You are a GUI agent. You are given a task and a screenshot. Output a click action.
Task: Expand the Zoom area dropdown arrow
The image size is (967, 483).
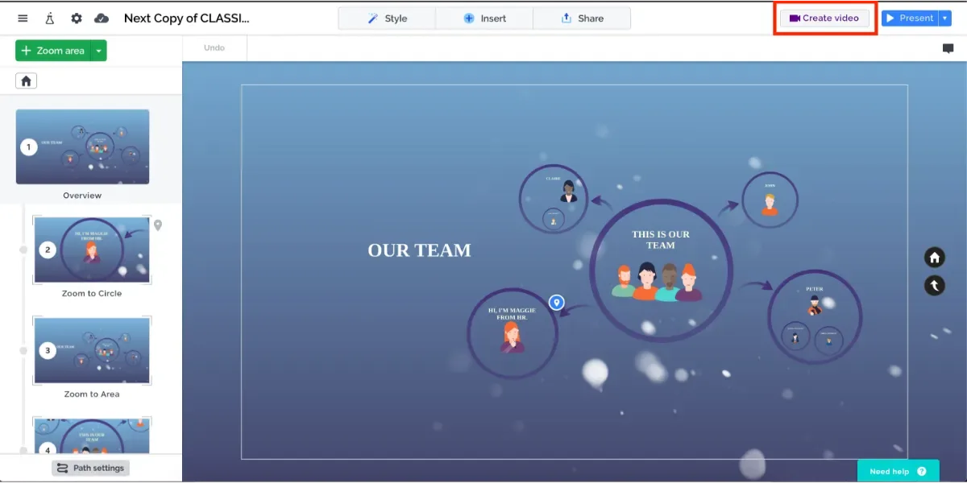point(98,50)
